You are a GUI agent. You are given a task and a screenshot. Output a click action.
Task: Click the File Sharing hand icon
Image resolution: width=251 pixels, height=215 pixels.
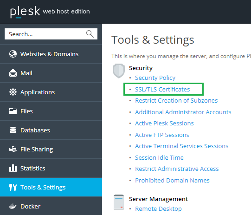[13, 149]
